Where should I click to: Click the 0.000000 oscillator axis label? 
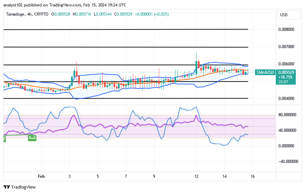(286, 146)
